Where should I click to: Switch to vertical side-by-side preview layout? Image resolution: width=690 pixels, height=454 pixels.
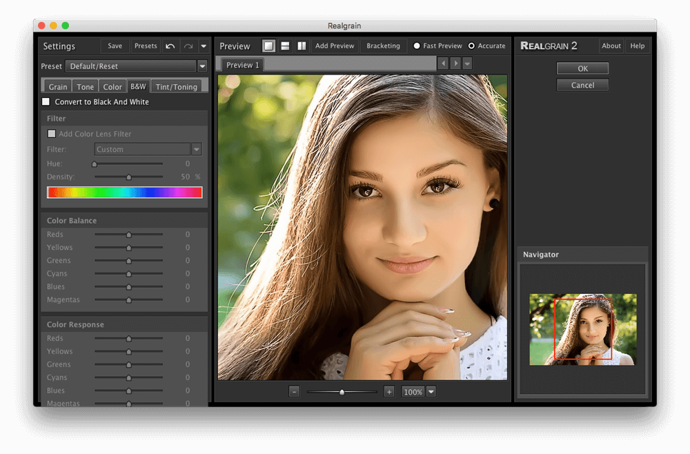tap(302, 46)
